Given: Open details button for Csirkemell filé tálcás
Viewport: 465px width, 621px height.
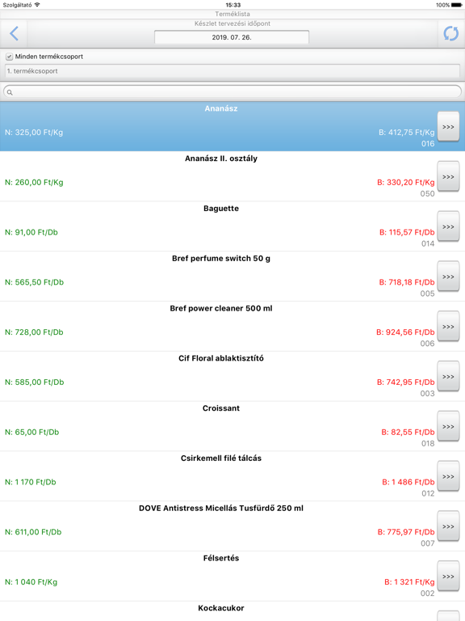Looking at the screenshot, I should [448, 476].
